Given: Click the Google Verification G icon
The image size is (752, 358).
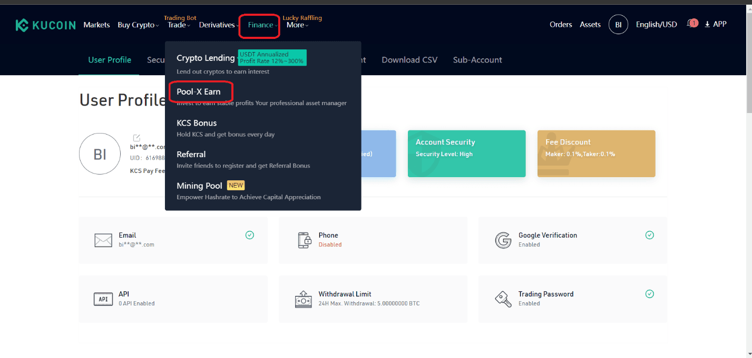Looking at the screenshot, I should (x=503, y=240).
